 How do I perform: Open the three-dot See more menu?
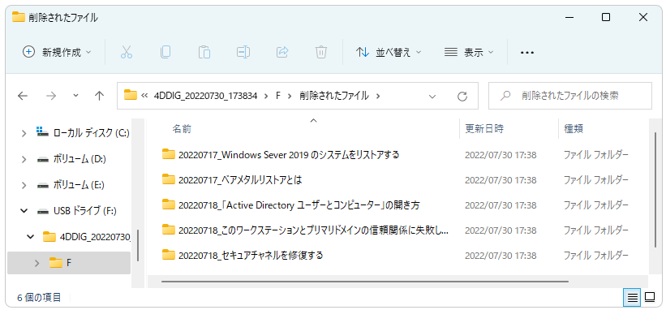click(x=526, y=53)
